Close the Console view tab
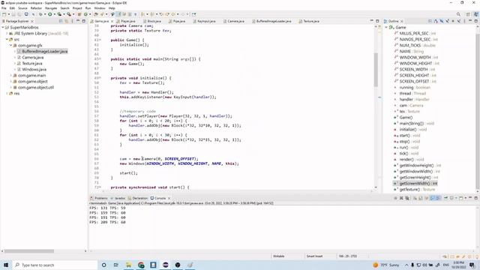This screenshot has width=480, height=270. (x=169, y=198)
